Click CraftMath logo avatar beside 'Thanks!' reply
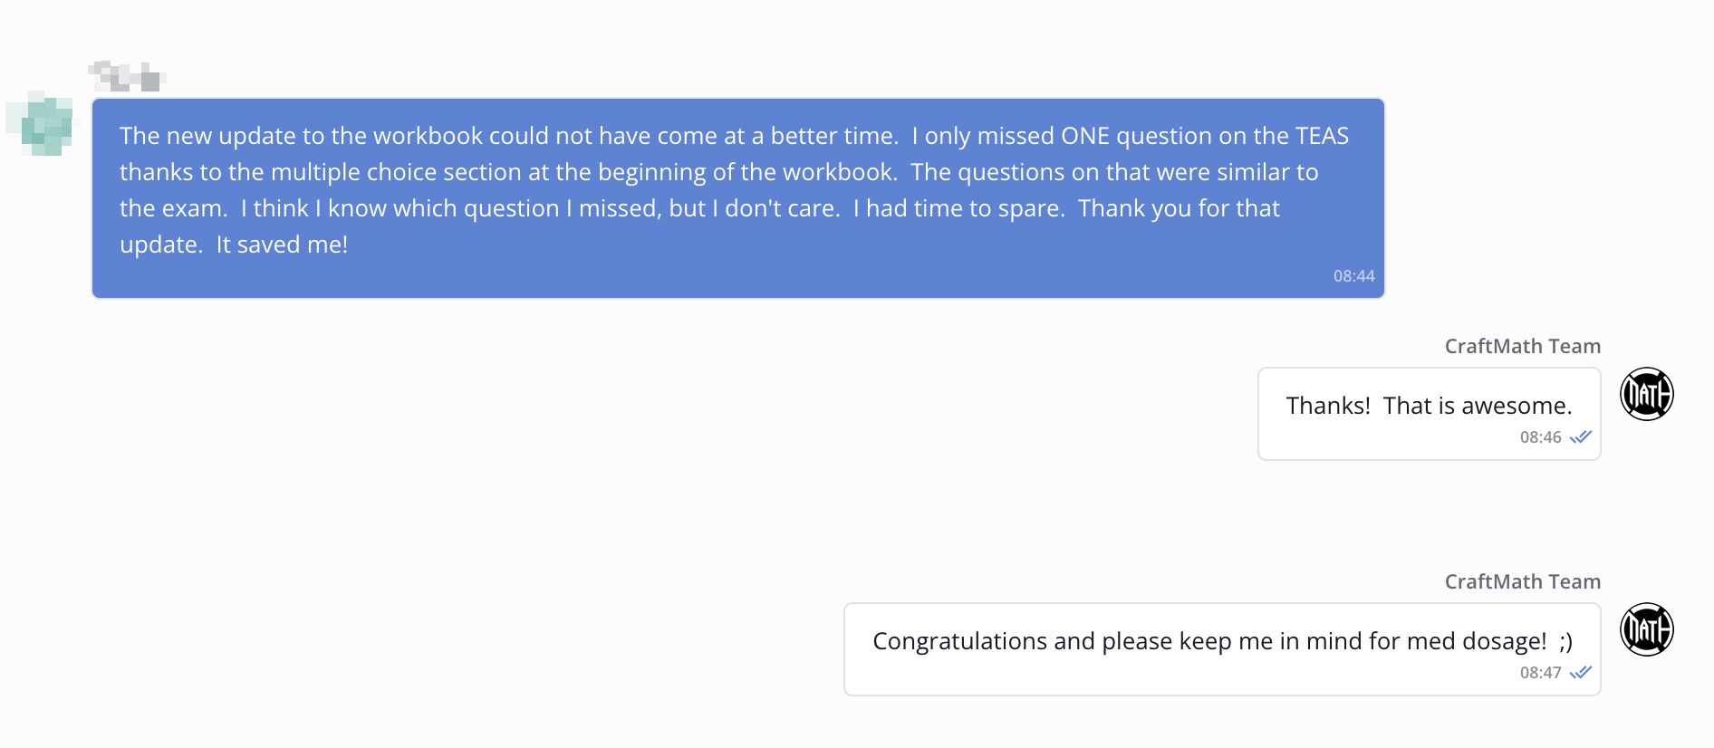This screenshot has height=748, width=1714. point(1646,394)
